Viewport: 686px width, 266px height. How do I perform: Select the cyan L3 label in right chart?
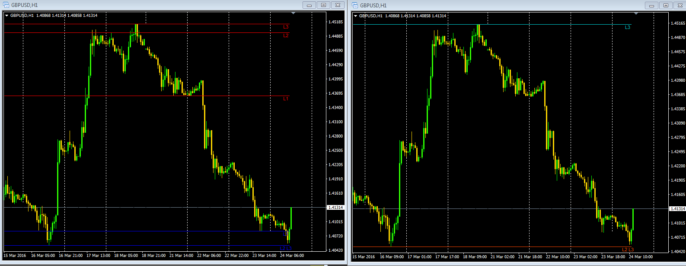pos(628,27)
